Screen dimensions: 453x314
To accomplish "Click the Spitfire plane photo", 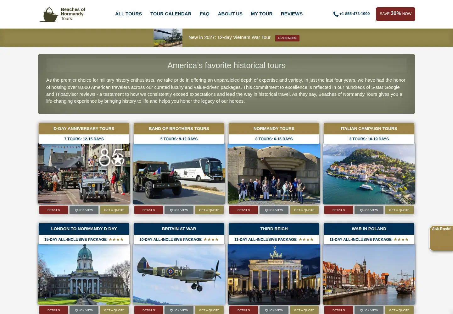I will click(x=179, y=274).
